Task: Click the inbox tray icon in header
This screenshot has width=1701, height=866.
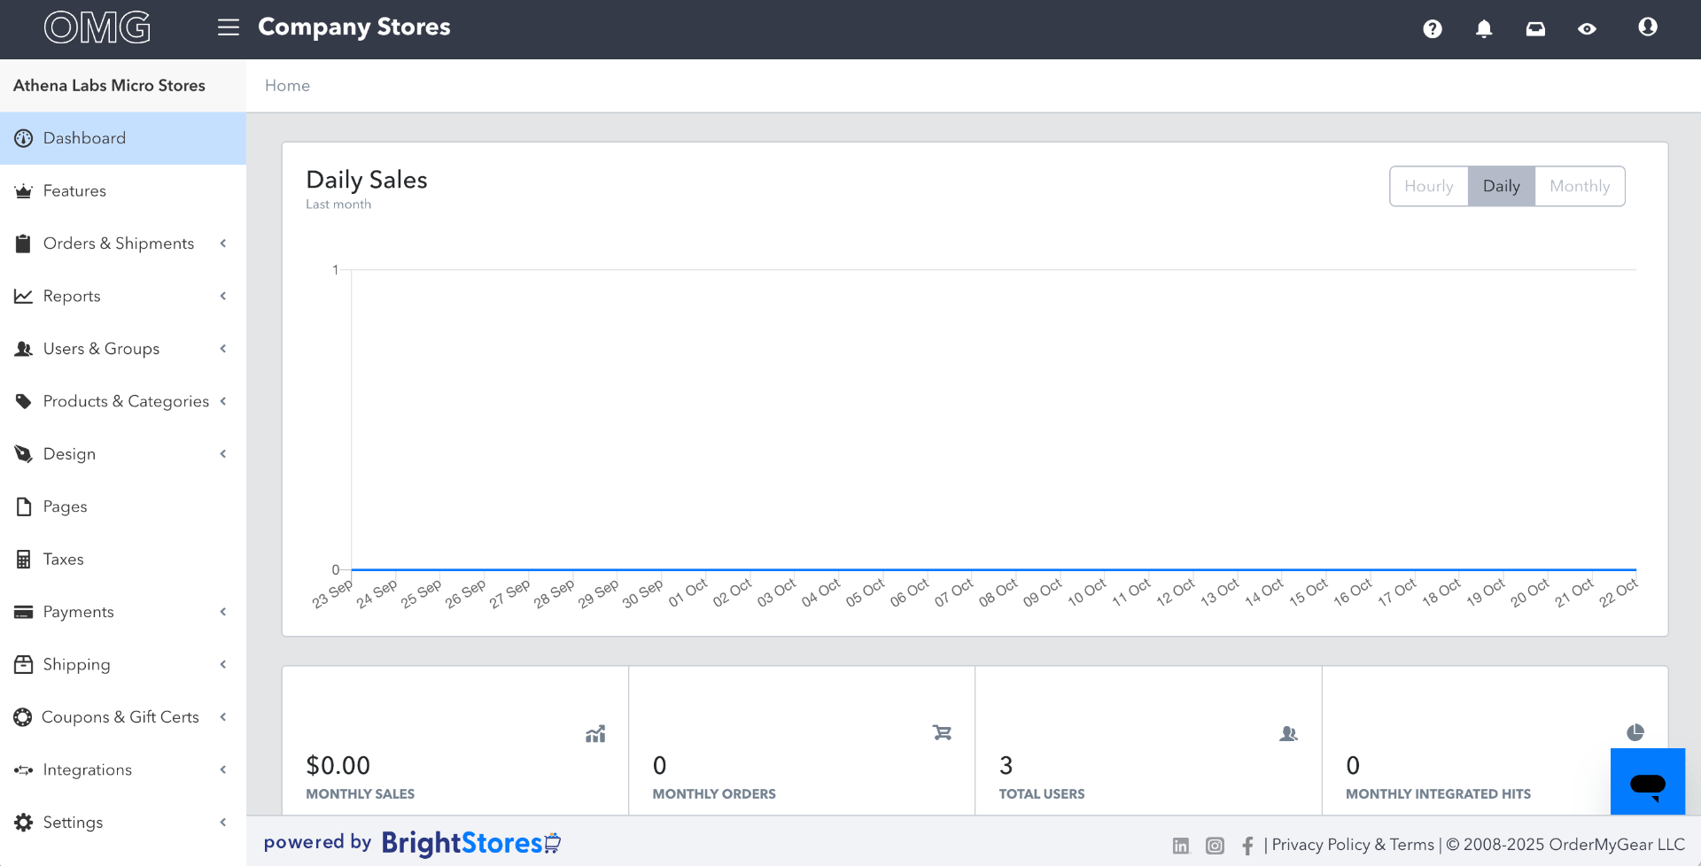Action: point(1535,29)
